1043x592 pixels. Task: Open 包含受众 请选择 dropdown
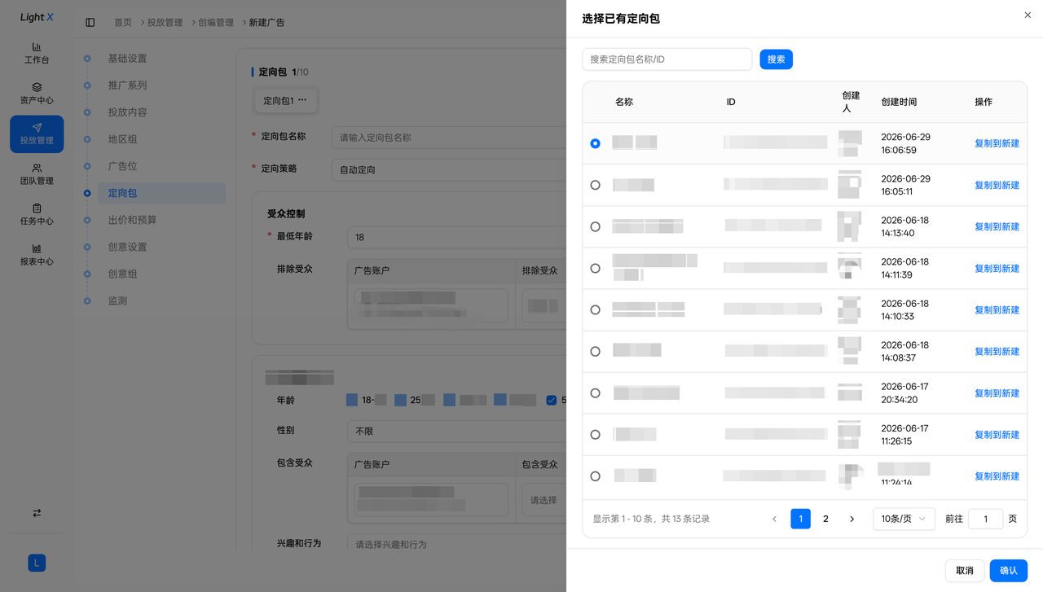click(544, 500)
